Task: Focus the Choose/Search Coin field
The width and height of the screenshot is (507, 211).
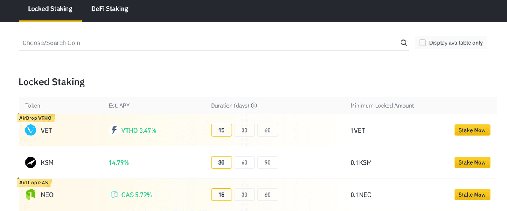Action: (209, 43)
